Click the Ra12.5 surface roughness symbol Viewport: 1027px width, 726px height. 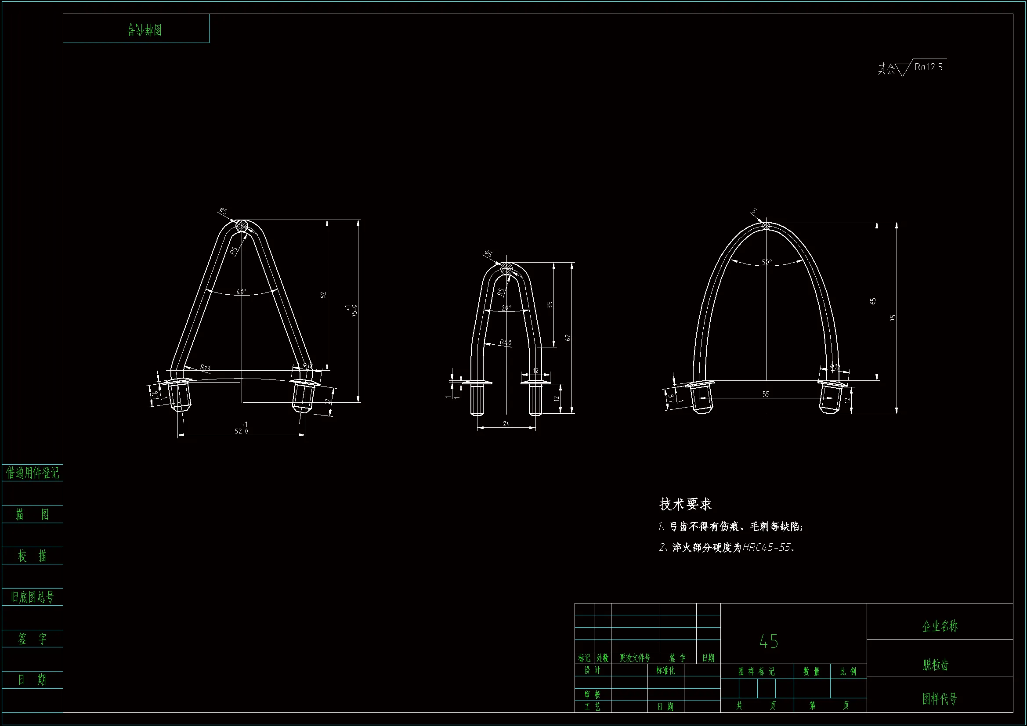pos(928,67)
